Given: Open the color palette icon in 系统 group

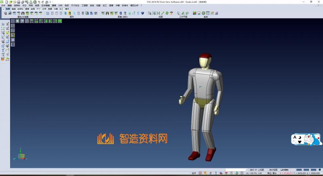Looking at the screenshot, I should tap(195, 13).
